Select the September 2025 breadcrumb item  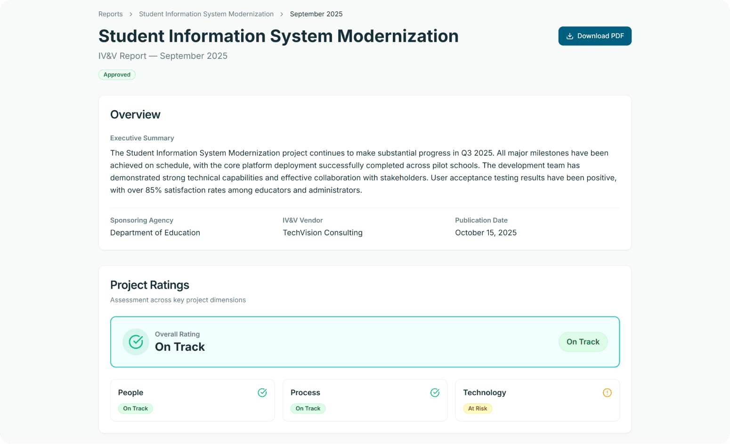[x=316, y=14]
